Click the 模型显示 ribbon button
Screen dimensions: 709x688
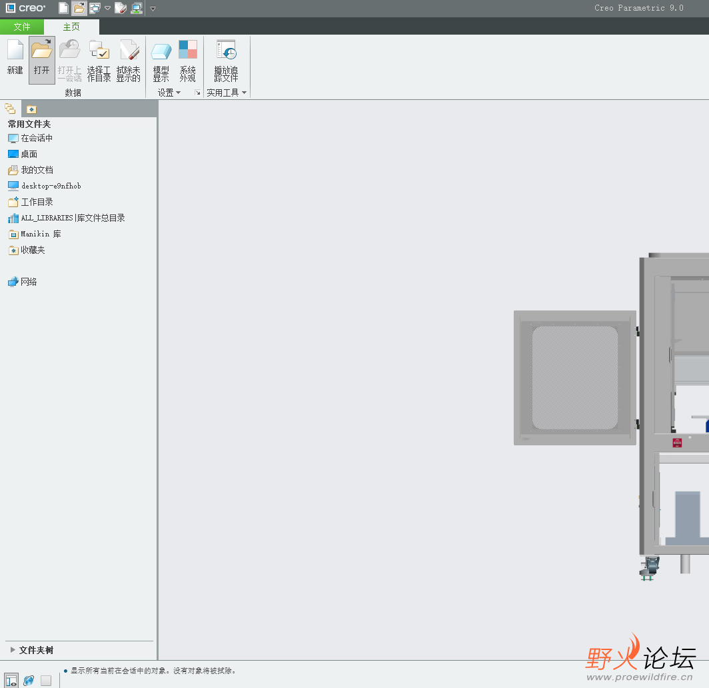click(161, 61)
